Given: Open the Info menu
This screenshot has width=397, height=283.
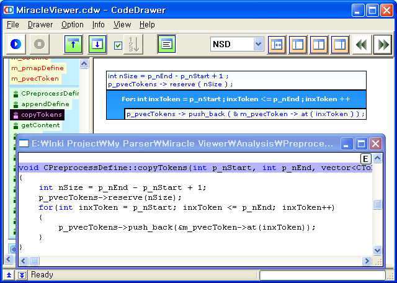Looking at the screenshot, I should 98,25.
